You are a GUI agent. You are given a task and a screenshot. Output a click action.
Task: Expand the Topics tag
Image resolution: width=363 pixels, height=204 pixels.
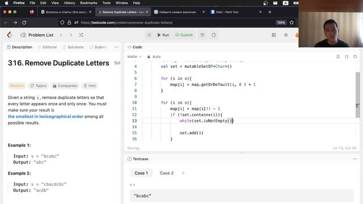[x=38, y=86]
